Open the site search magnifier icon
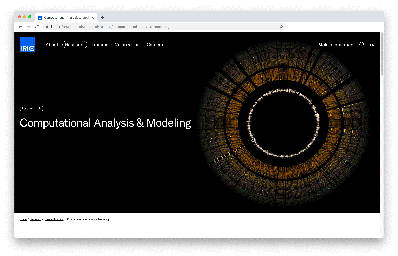The image size is (398, 256). [x=362, y=45]
